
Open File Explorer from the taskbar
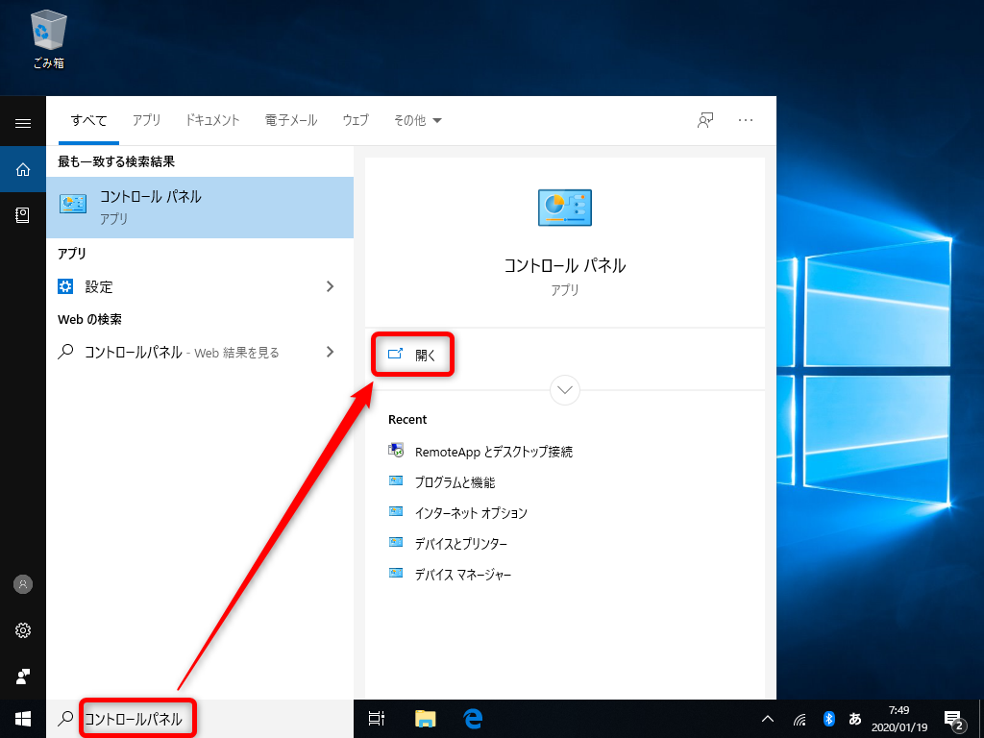[x=424, y=718]
